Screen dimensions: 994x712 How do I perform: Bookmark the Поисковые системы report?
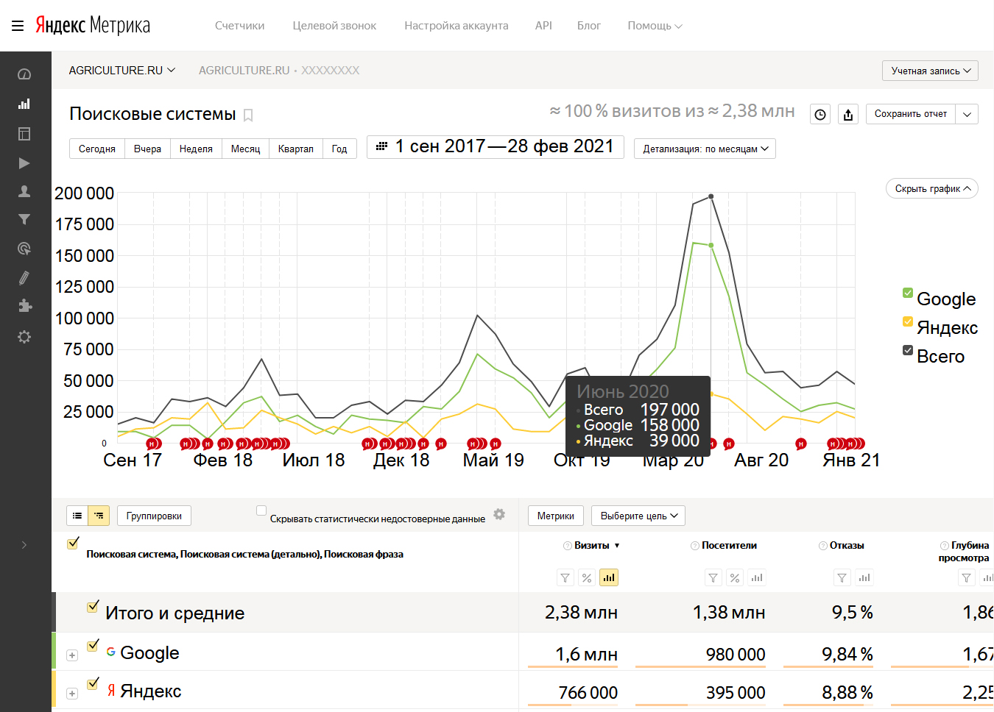point(248,115)
